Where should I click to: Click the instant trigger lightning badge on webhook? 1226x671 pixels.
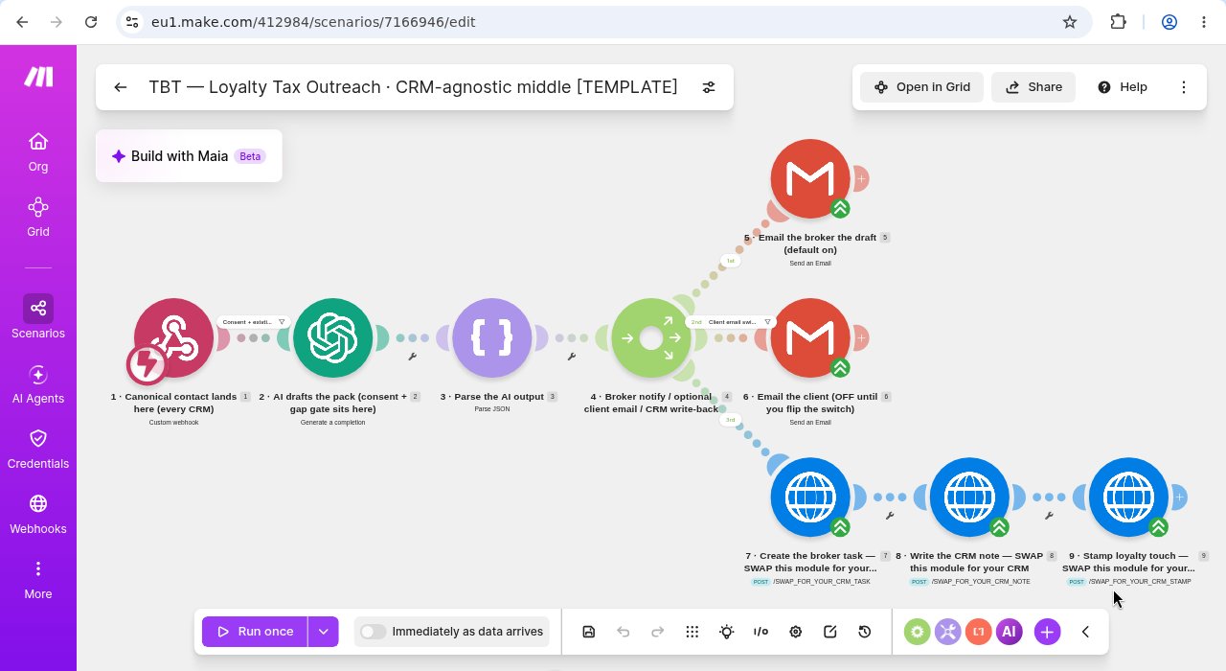[147, 364]
